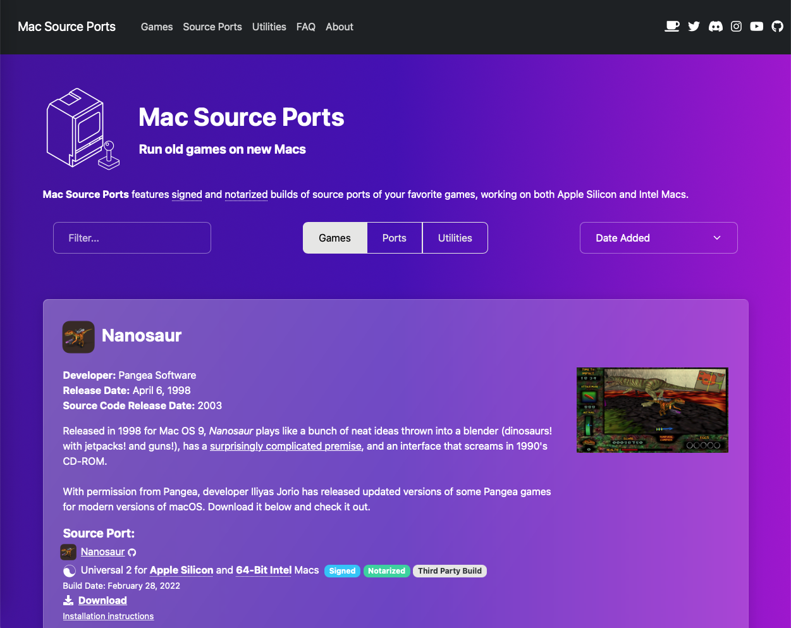Follow the 'signed' link in the intro
This screenshot has width=791, height=628.
tap(187, 194)
